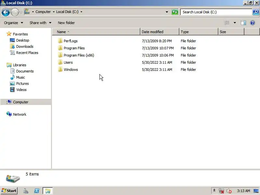
Task: Create a New folder
Action: click(66, 23)
